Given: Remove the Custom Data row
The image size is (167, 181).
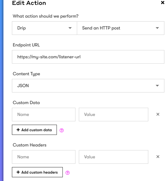Looking at the screenshot, I should [x=158, y=114].
